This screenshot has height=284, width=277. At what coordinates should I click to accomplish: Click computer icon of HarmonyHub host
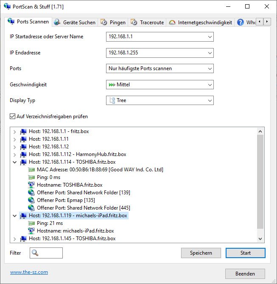(23, 155)
